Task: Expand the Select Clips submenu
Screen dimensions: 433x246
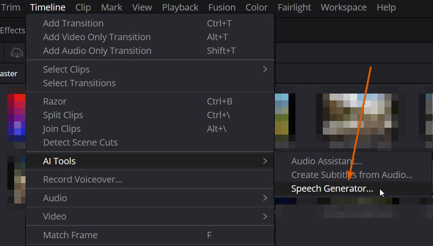Action: click(x=265, y=69)
